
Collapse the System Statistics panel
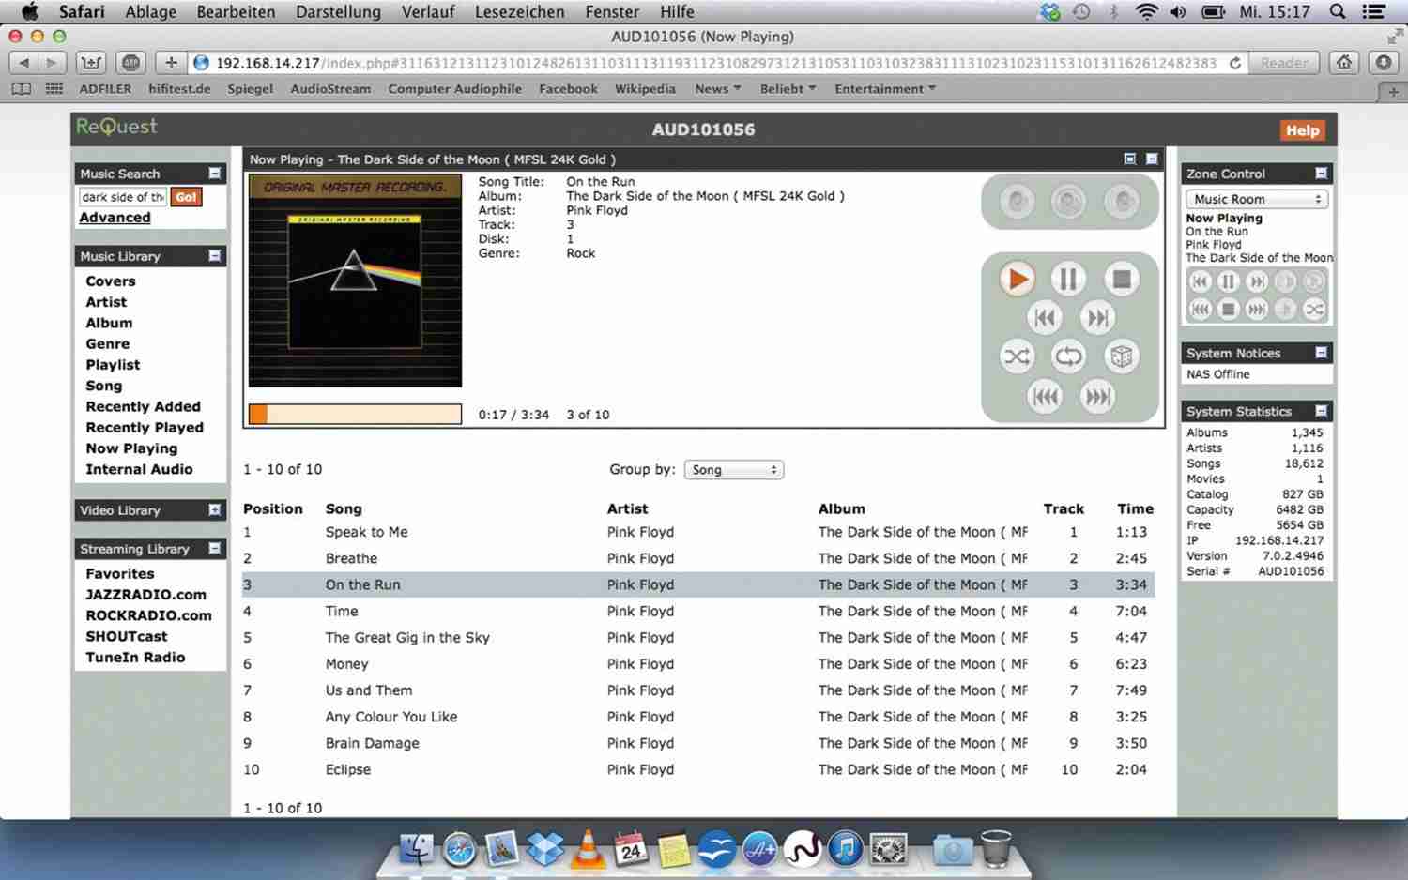(1321, 411)
